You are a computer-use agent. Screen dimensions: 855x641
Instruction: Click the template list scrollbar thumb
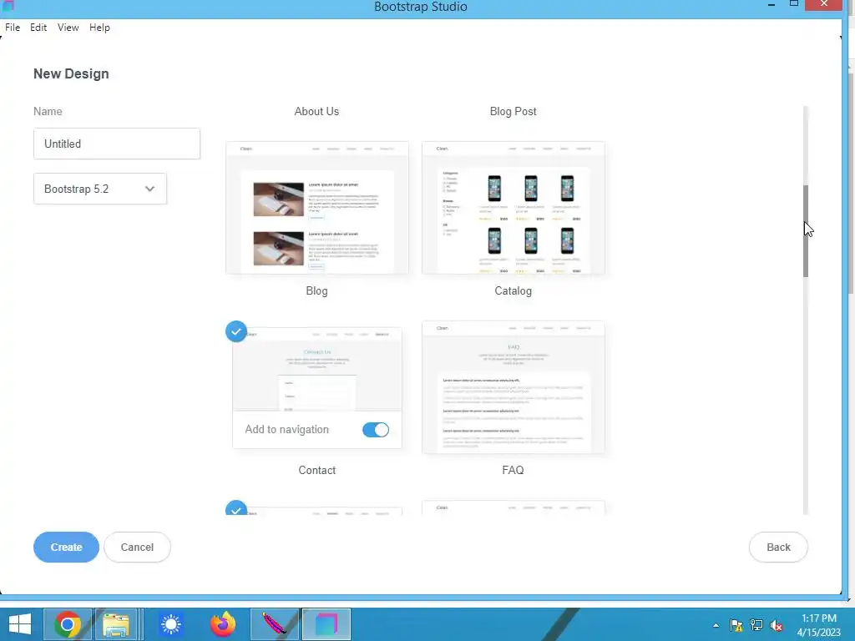[x=806, y=231]
